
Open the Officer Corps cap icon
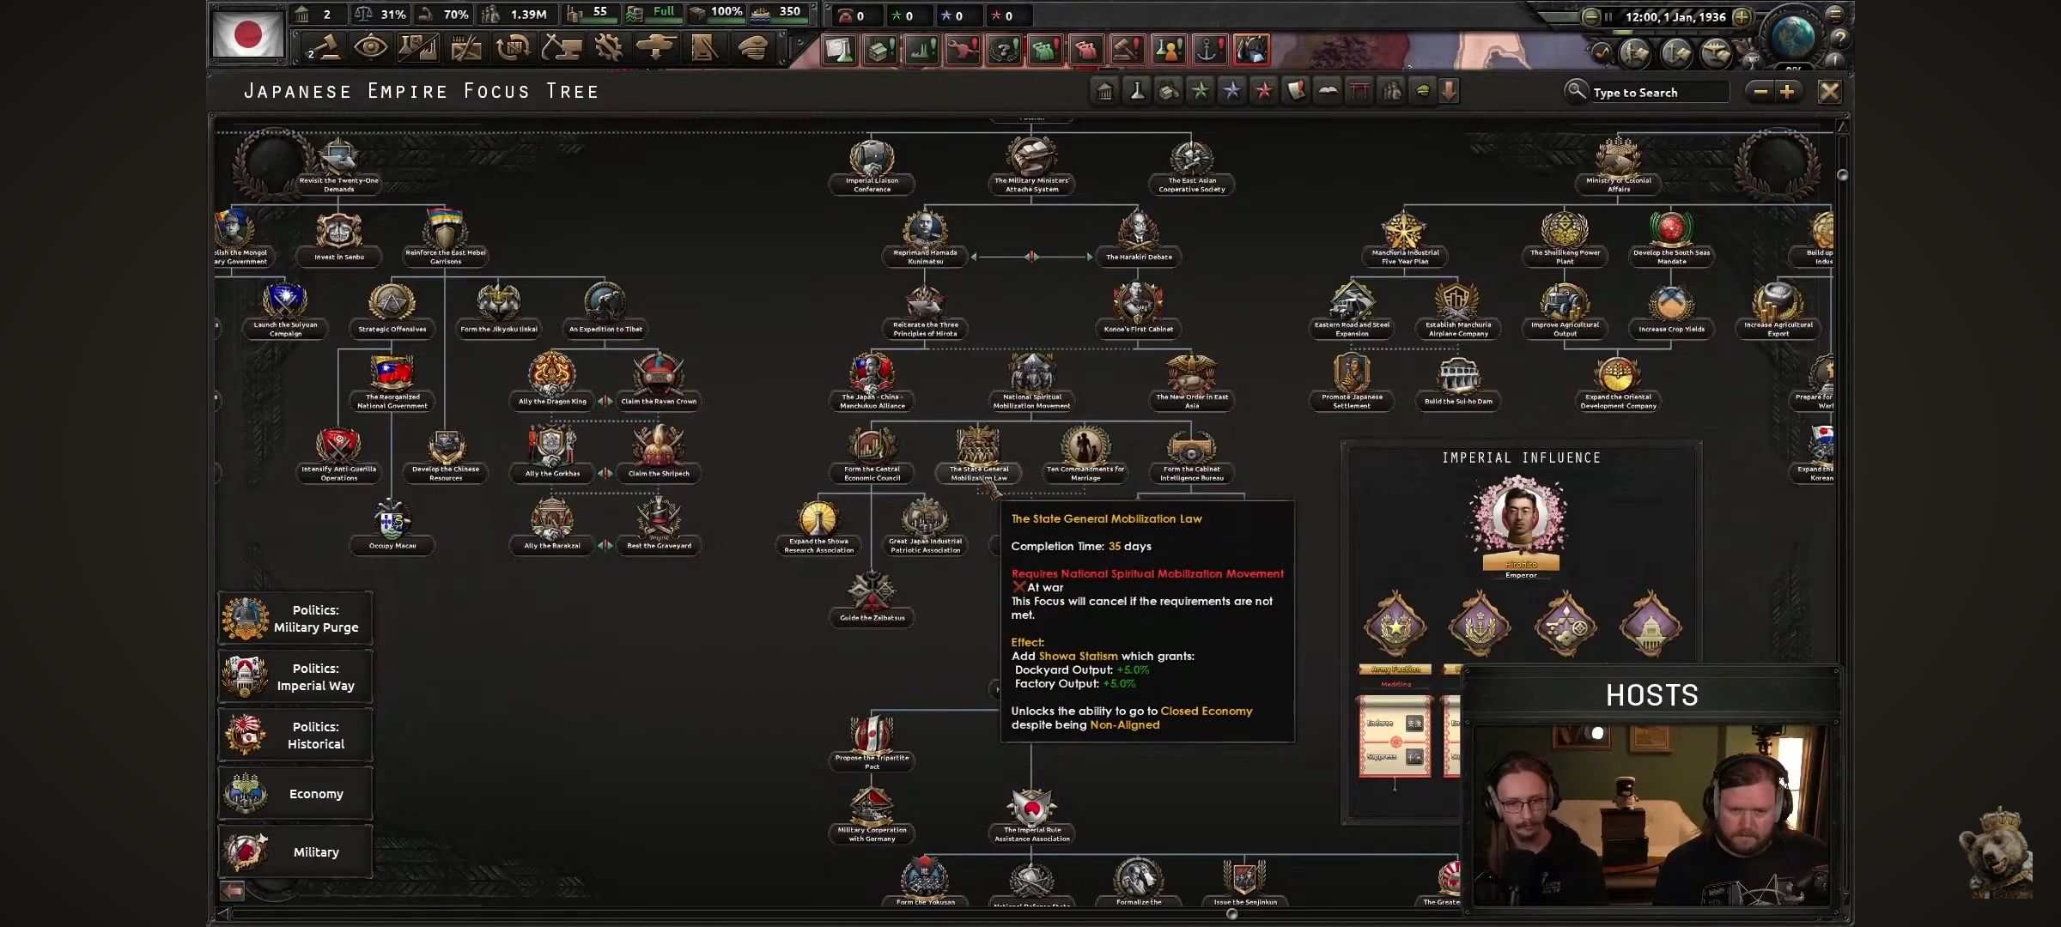point(752,48)
